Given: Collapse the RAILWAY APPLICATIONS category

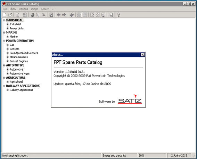Looking at the screenshot, I should (x=4, y=86).
